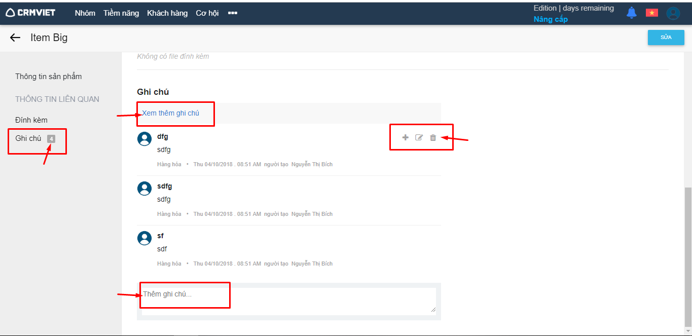Select Ghi chú in the sidebar
This screenshot has width=692, height=336.
coord(28,138)
